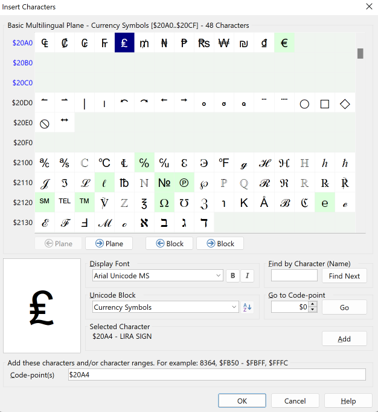Image resolution: width=378 pixels, height=412 pixels.
Task: Select the Numero sign (№) character
Action: pos(164,183)
